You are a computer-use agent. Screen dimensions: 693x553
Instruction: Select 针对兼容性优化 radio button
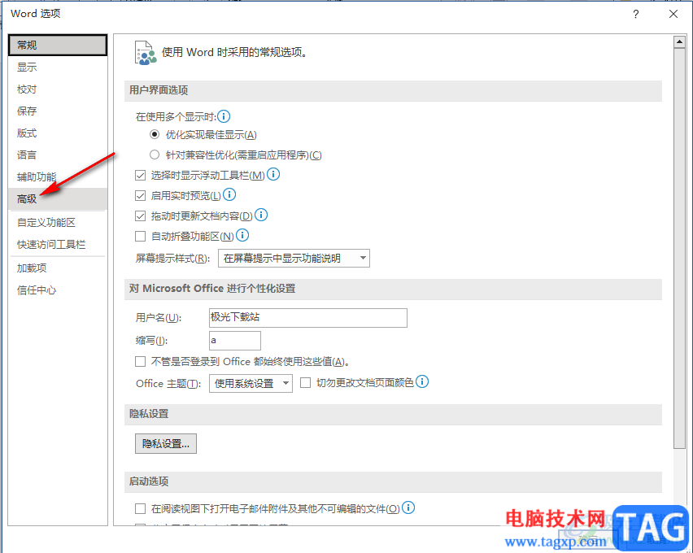(155, 155)
